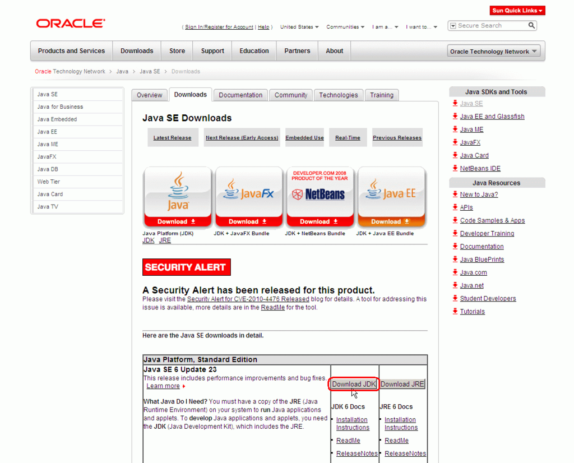Click the red arrow icon beside JavaFX
Image resolution: width=574 pixels, height=463 pixels.
(455, 142)
